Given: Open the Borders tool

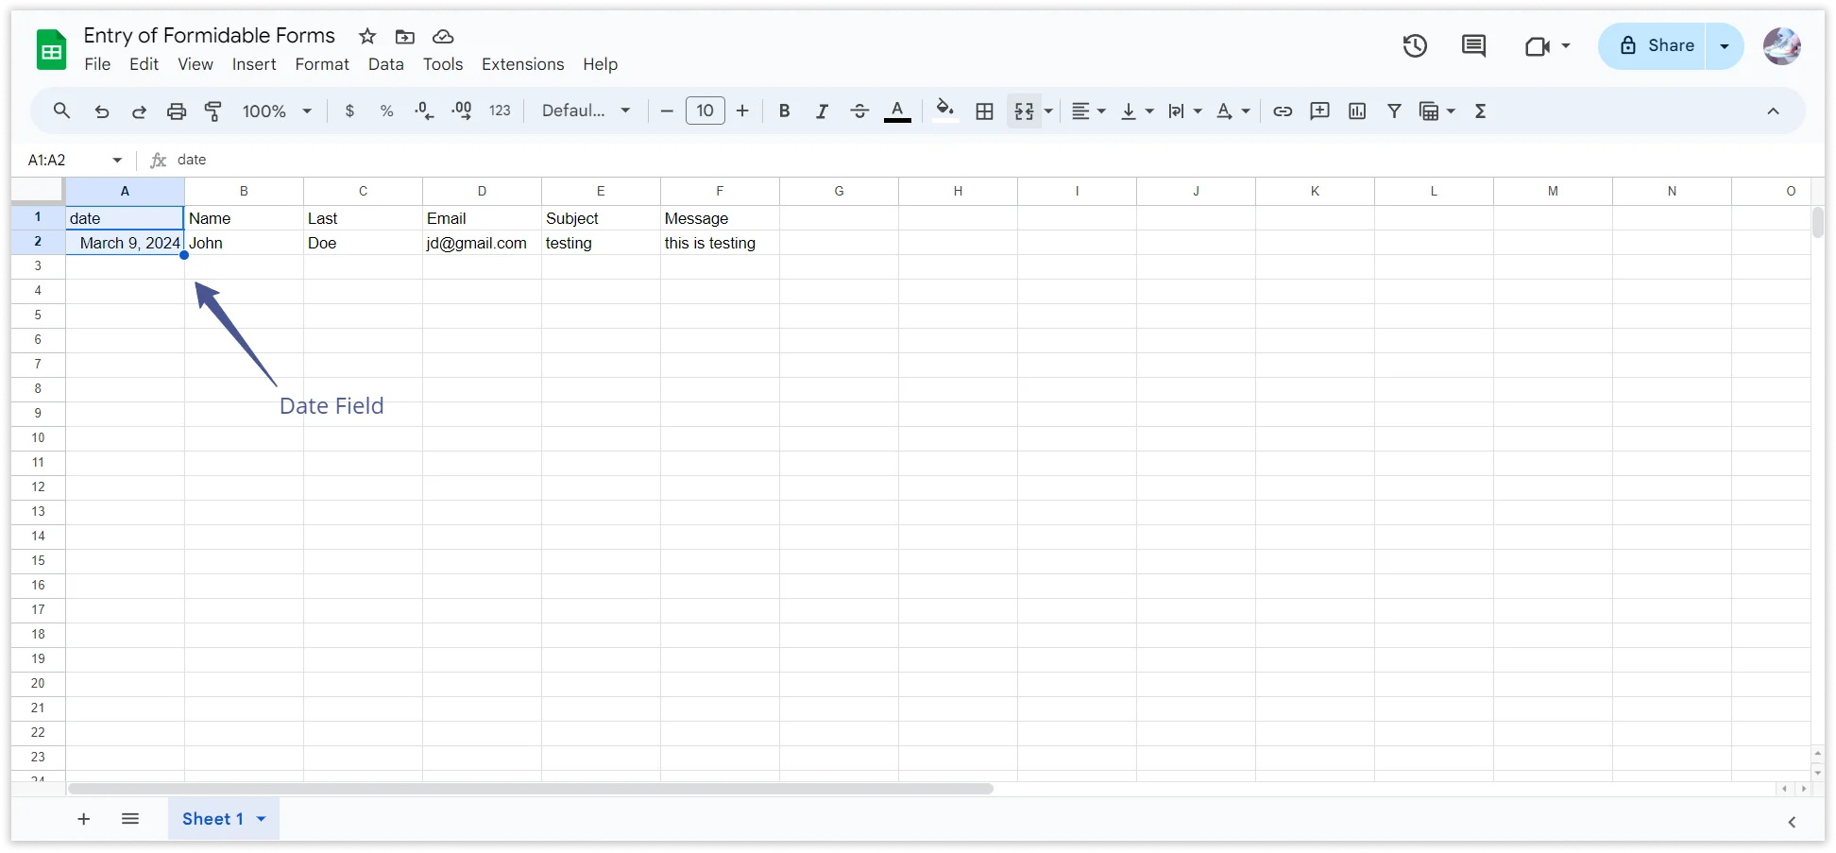Looking at the screenshot, I should 984,111.
